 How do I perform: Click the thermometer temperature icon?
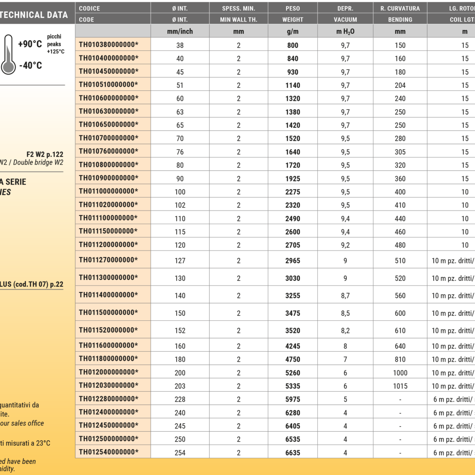pyautogui.click(x=8, y=54)
